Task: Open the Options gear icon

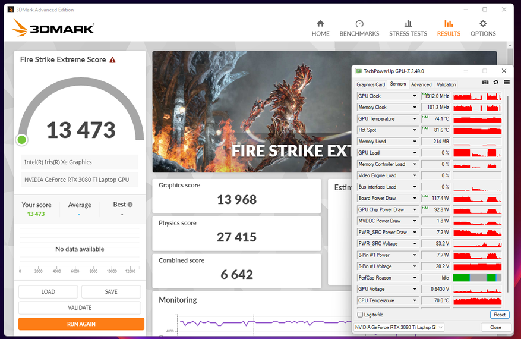Action: click(483, 24)
